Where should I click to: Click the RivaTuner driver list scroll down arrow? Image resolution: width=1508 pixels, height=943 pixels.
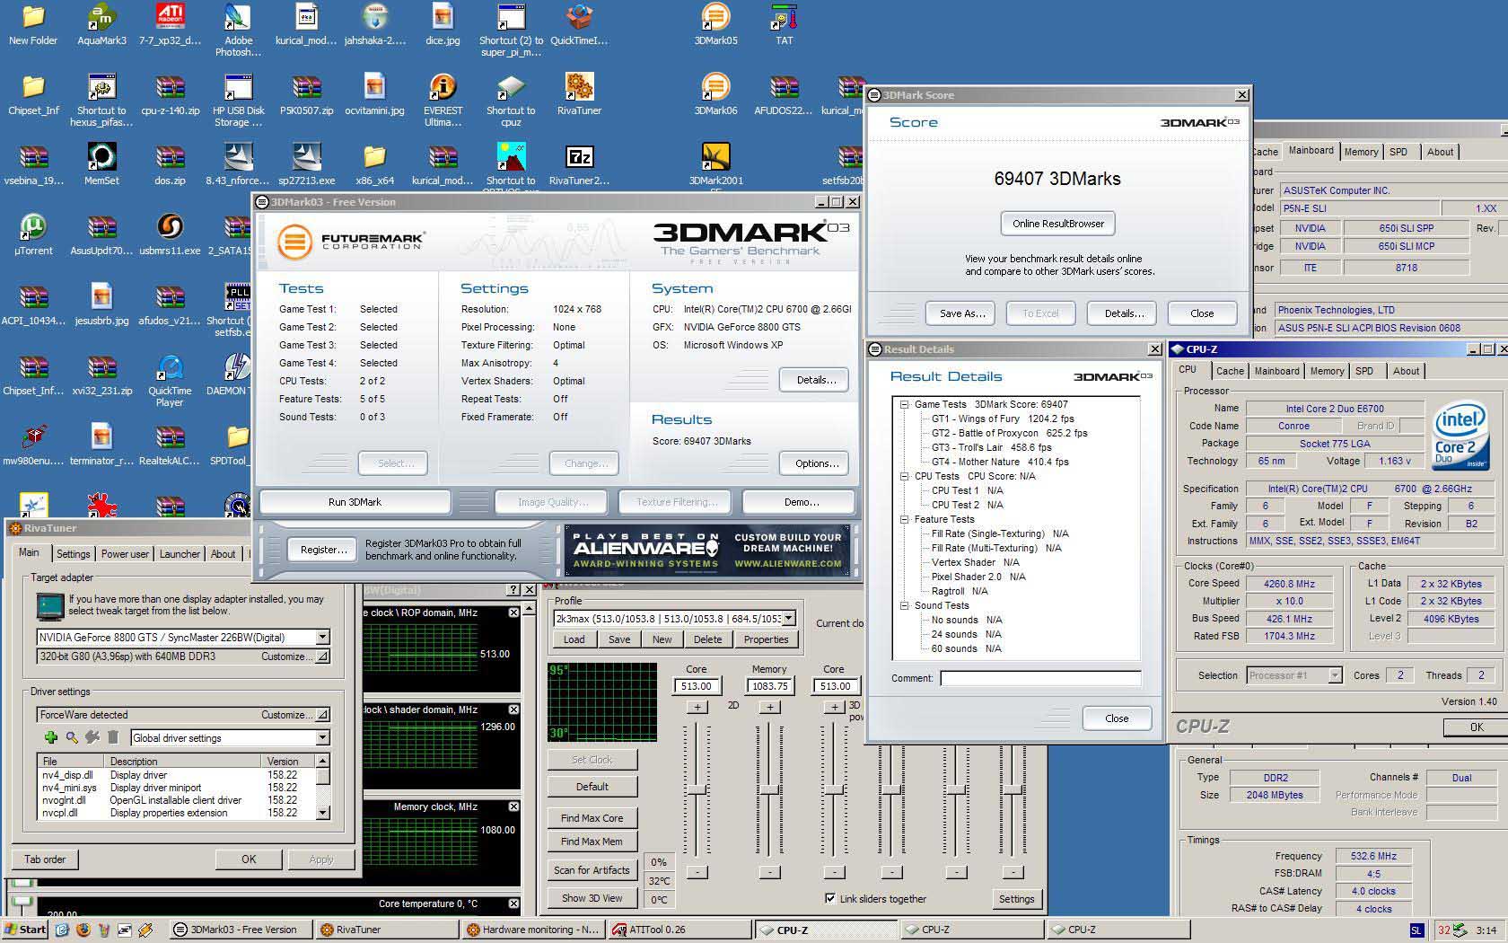pos(322,812)
